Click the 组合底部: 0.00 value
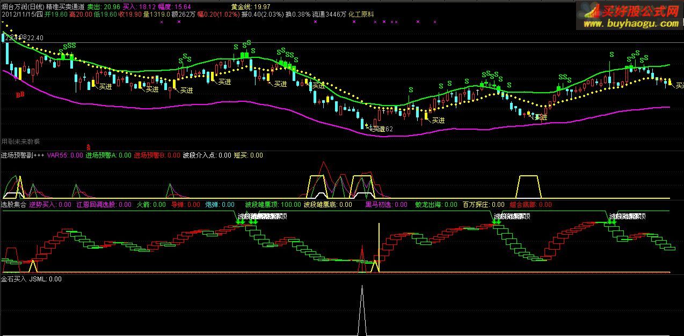684x336 pixels. [x=530, y=205]
